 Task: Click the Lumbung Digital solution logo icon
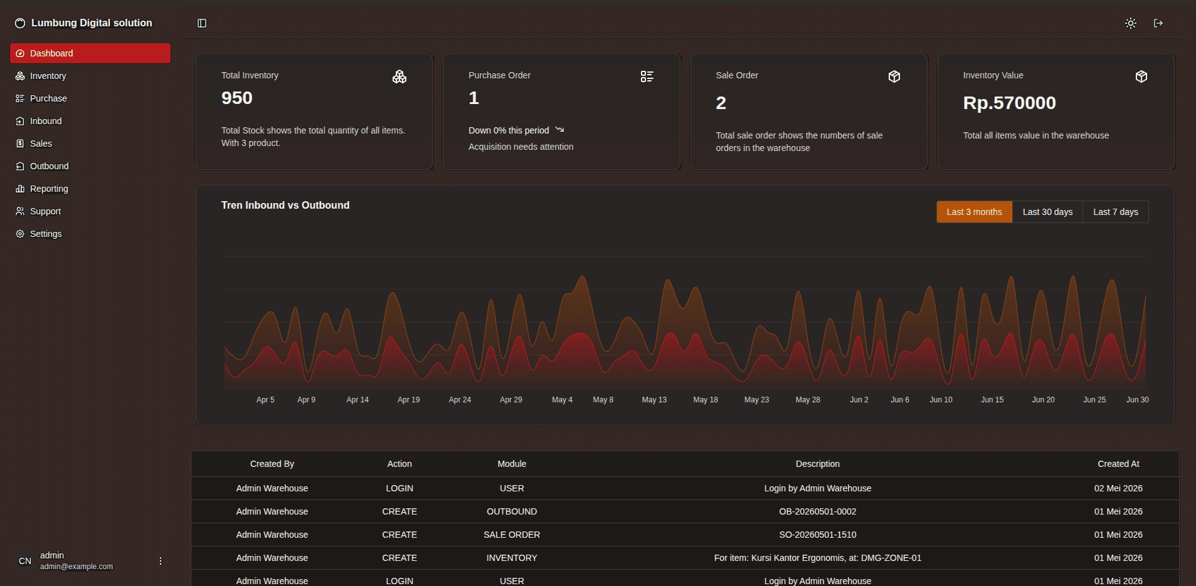[20, 23]
